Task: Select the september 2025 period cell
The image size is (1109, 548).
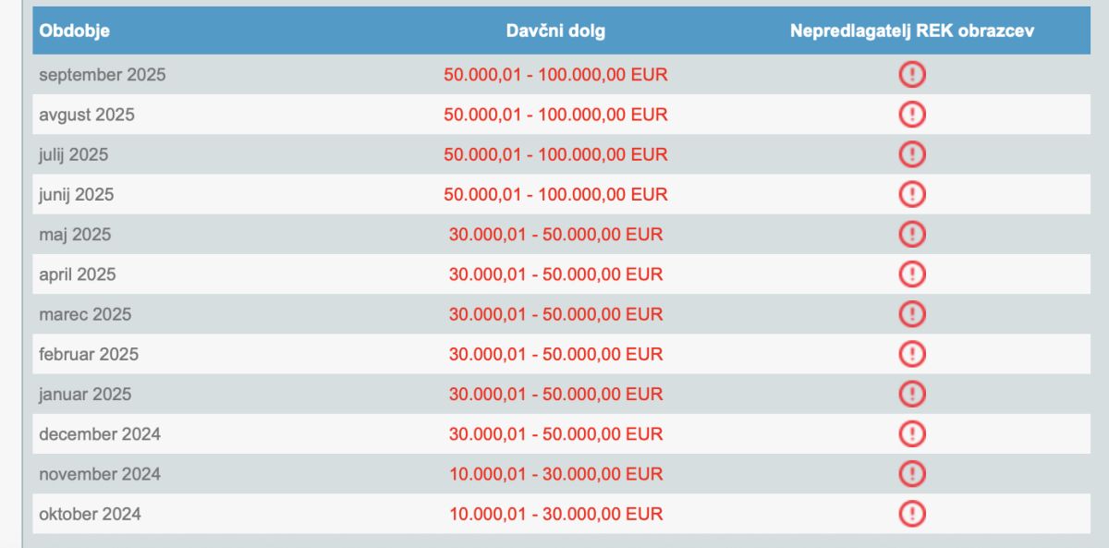Action: point(103,75)
